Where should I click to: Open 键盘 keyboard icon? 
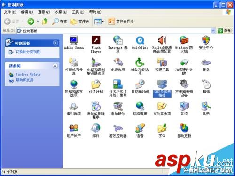point(206,62)
